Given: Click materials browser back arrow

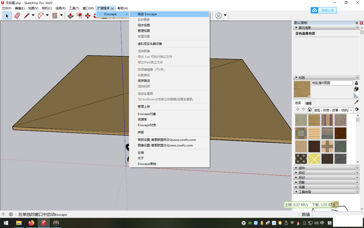Looking at the screenshot, I should [298, 109].
